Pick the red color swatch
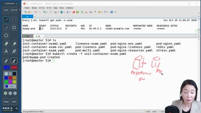The image size is (201, 113). point(10,78)
